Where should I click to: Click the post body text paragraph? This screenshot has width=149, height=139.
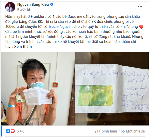75,32
